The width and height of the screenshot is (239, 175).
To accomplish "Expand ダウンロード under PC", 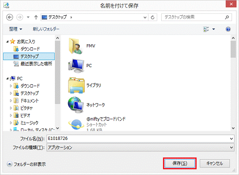I will tap(11, 86).
